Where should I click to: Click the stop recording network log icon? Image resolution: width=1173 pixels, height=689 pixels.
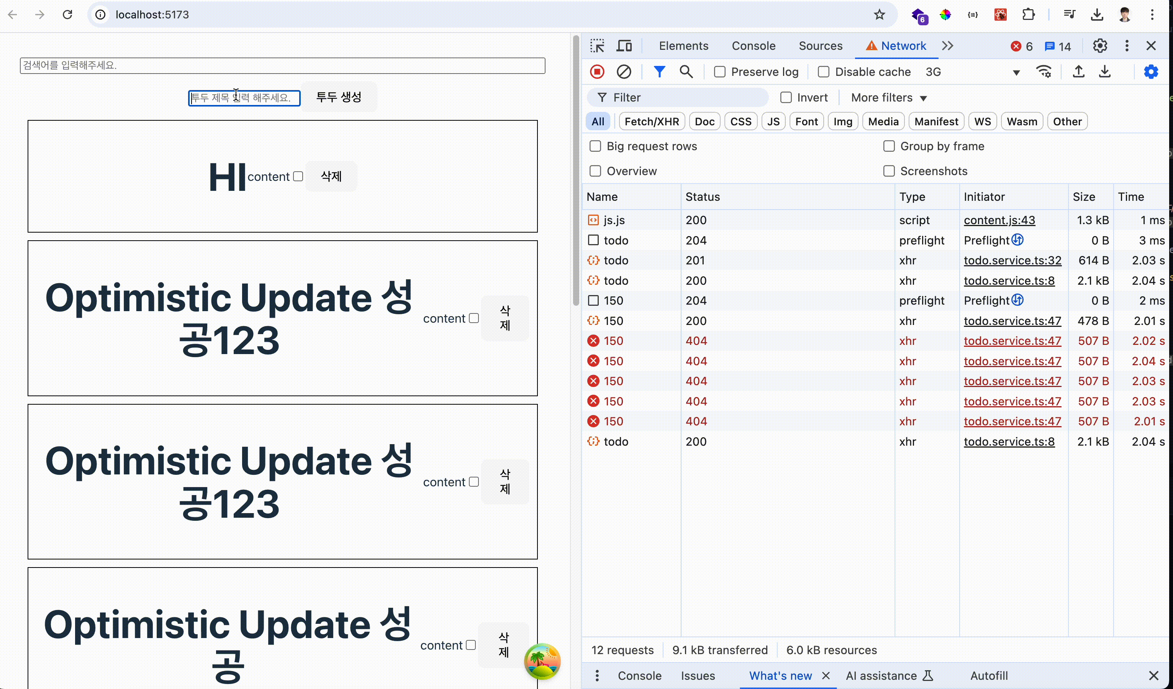pos(597,72)
